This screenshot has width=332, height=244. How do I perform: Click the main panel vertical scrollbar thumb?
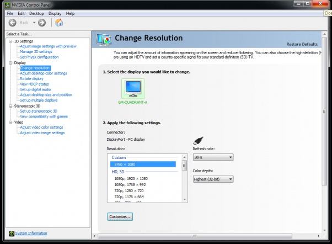click(x=324, y=112)
